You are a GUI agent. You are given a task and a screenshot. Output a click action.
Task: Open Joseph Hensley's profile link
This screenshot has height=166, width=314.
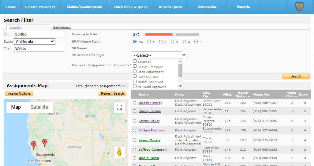[x=150, y=103]
